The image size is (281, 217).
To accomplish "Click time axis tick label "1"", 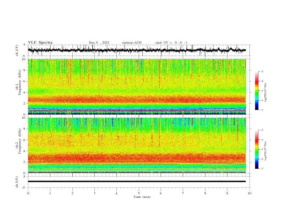I will [x=50, y=193].
